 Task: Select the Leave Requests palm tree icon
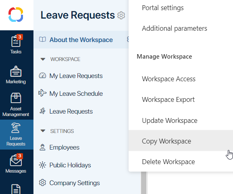[x=16, y=128]
